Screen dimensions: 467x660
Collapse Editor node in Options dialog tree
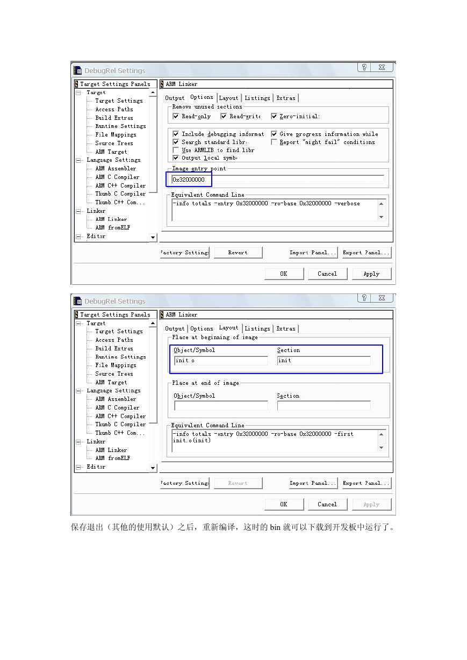[x=78, y=236]
